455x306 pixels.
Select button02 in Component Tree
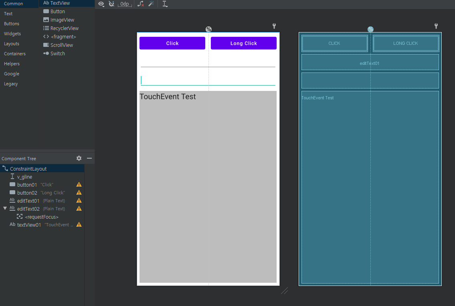(x=42, y=193)
